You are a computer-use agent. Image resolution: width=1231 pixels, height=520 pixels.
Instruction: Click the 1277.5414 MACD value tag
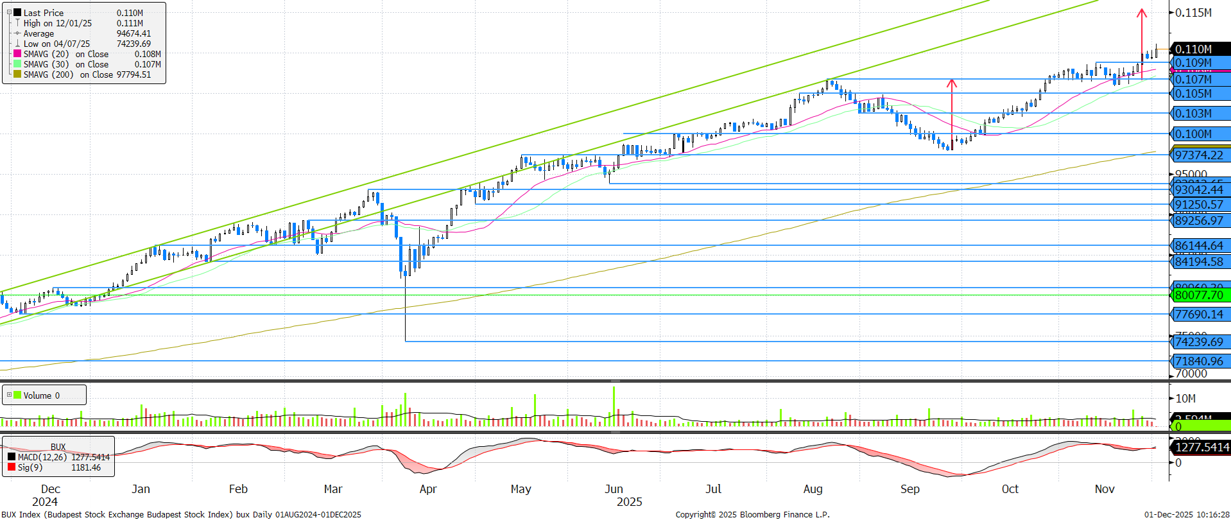1201,447
